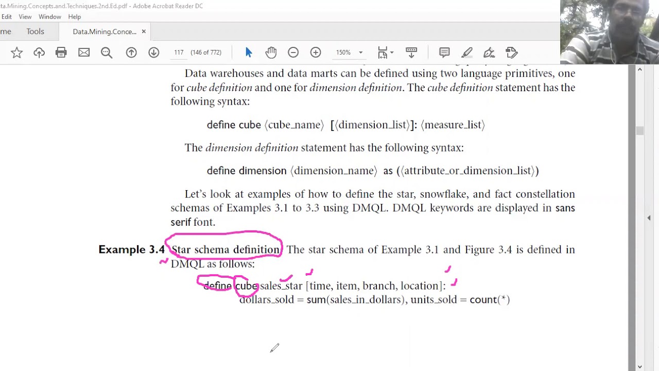The width and height of the screenshot is (659, 371).
Task: Click the text 'Star schema definition'
Action: tap(225, 249)
